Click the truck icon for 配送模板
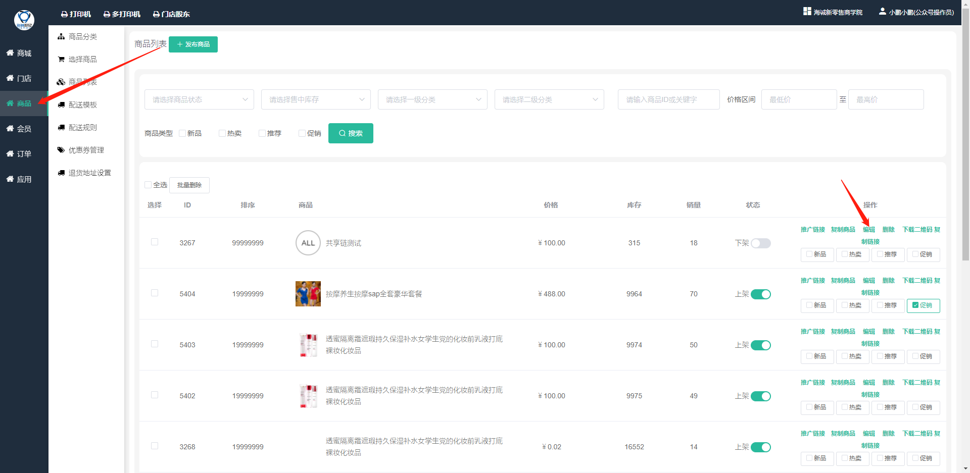The height and width of the screenshot is (473, 970). (61, 104)
